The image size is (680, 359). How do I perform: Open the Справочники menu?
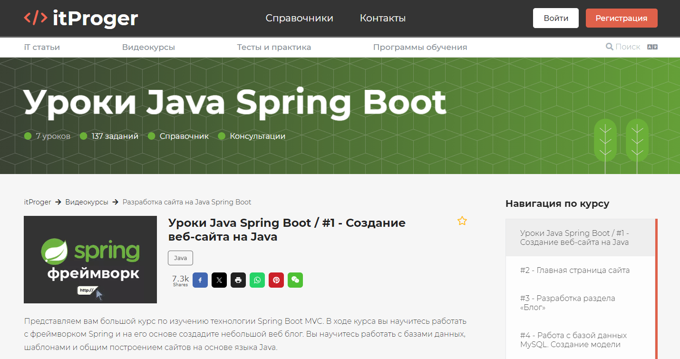coord(299,18)
